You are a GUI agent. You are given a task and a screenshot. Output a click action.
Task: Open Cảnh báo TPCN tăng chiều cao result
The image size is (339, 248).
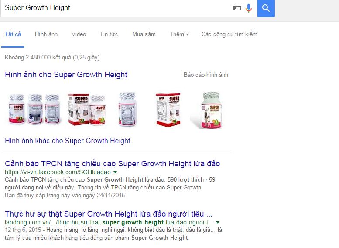(x=112, y=164)
